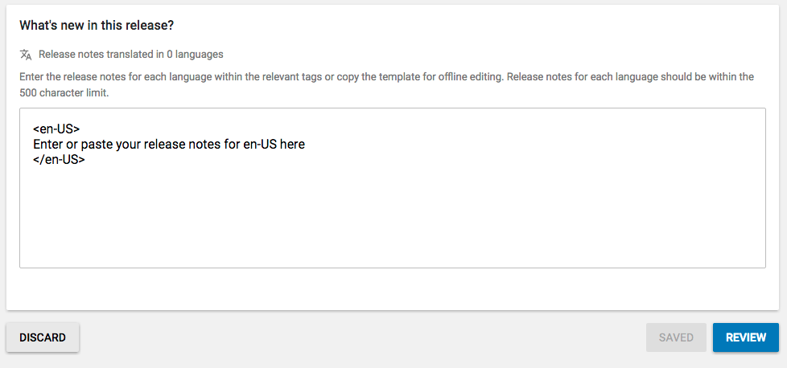Click "en-US" within the placeholder sentence
This screenshot has width=787, height=368.
click(258, 145)
